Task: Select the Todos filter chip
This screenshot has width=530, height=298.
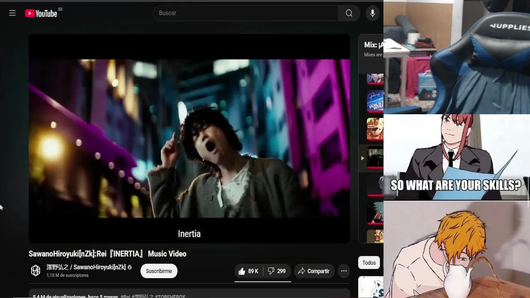Action: [369, 263]
